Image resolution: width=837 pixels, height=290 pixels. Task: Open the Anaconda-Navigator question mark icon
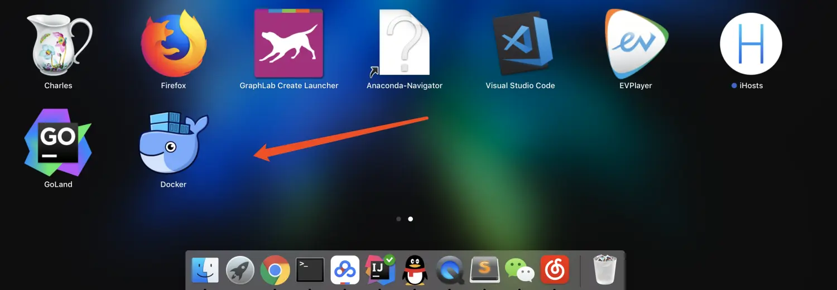point(405,42)
